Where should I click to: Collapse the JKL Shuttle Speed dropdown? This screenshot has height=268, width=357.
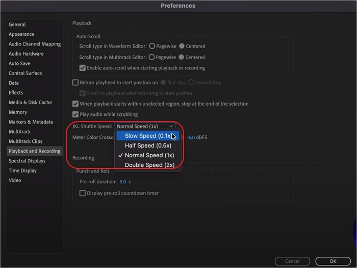(145, 126)
